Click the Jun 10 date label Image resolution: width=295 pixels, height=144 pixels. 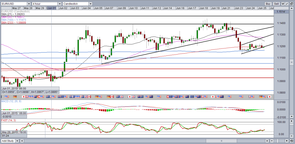(134, 8)
